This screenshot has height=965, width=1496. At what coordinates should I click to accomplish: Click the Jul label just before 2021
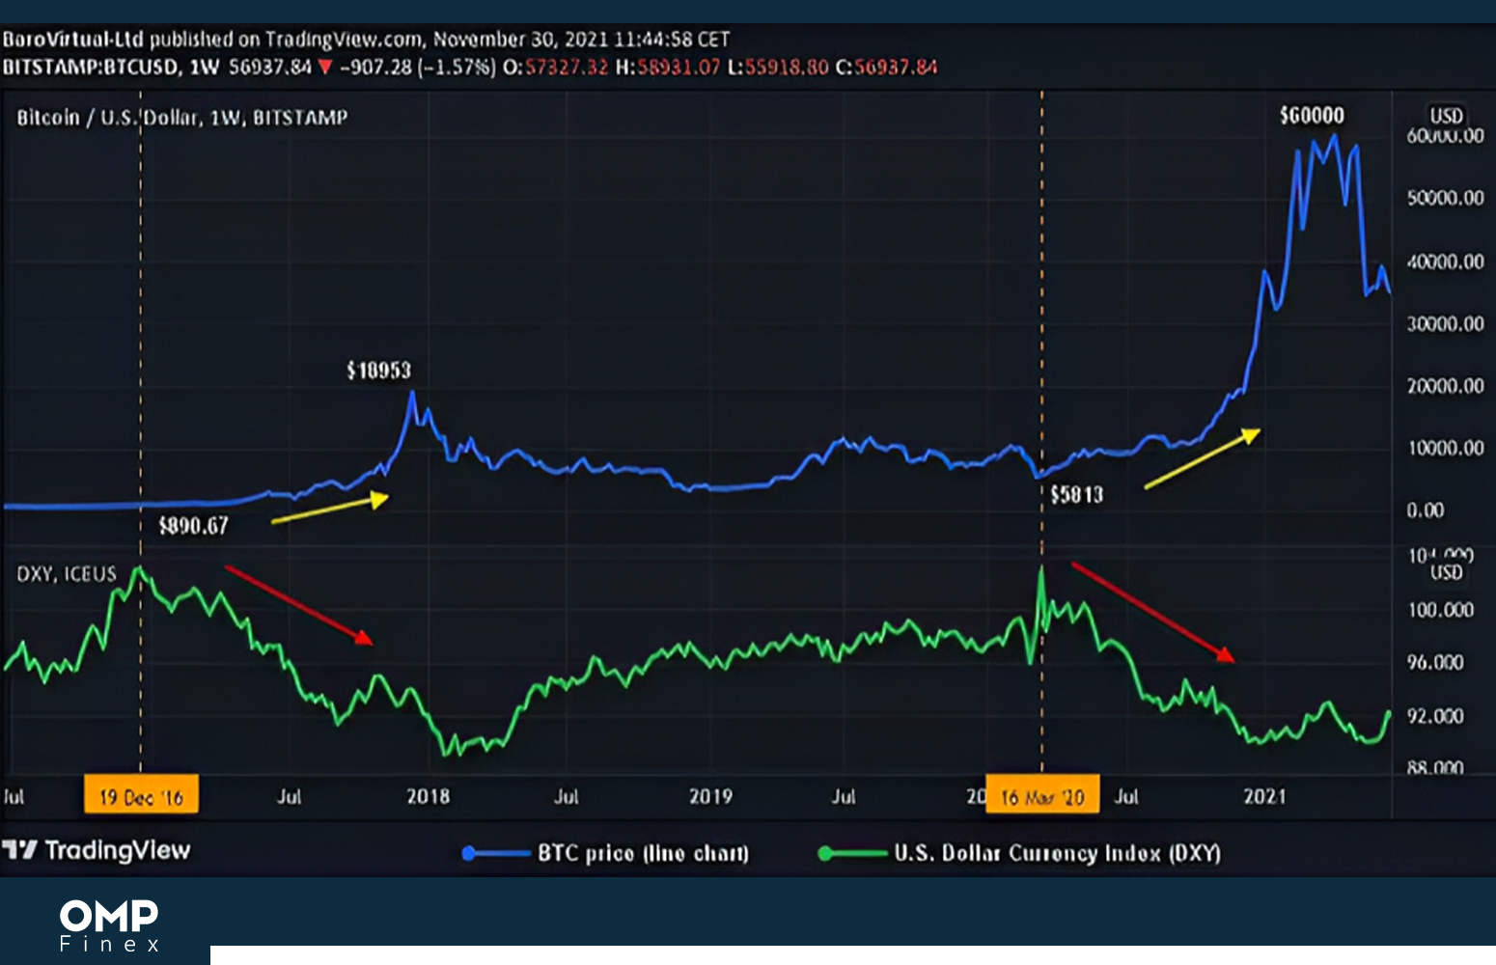point(1126,796)
